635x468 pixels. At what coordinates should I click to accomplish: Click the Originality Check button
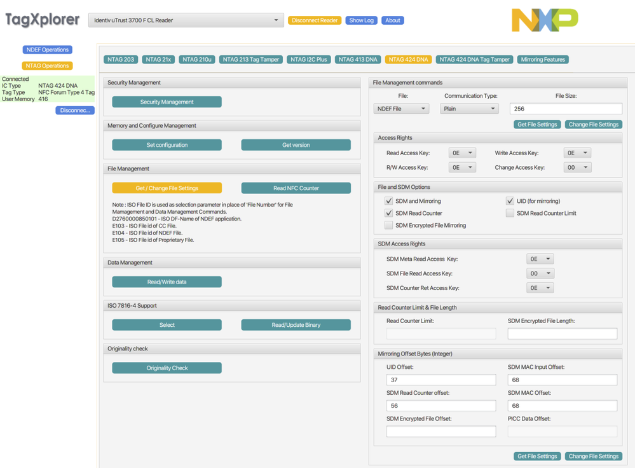click(x=167, y=368)
